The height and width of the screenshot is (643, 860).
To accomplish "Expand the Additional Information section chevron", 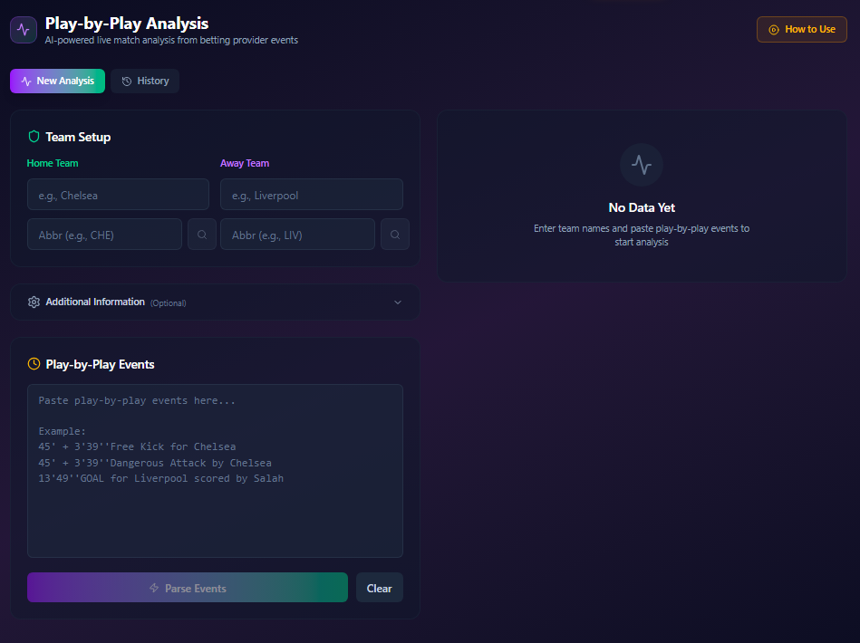I will tap(398, 302).
